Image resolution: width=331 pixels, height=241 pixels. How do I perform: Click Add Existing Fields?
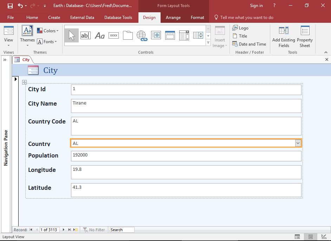pyautogui.click(x=284, y=37)
